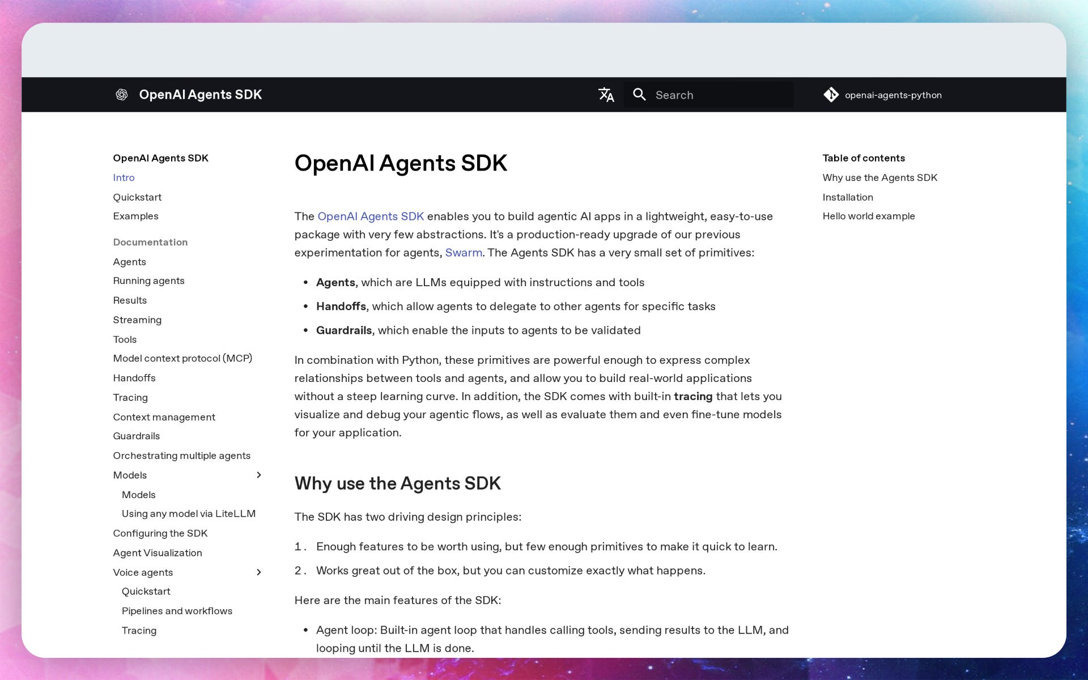Viewport: 1088px width, 680px height.
Task: Jump to Installation in table of contents
Action: 848,197
